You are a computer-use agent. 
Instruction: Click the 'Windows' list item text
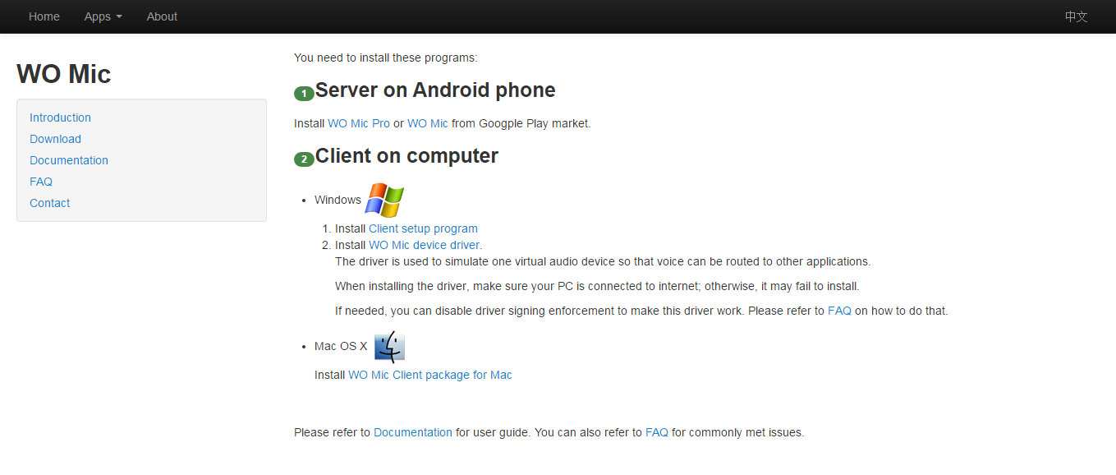[338, 200]
